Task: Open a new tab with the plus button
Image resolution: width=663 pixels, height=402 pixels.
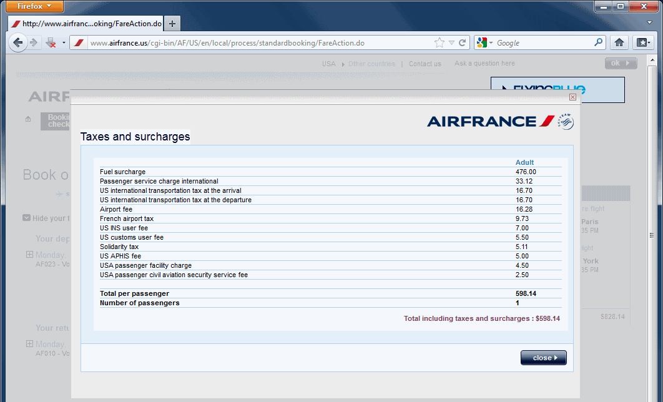Action: point(172,24)
